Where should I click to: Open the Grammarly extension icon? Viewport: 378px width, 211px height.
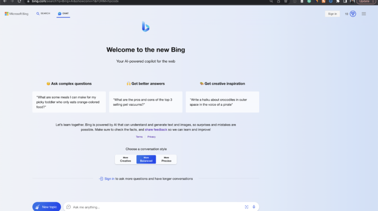pos(309,1)
